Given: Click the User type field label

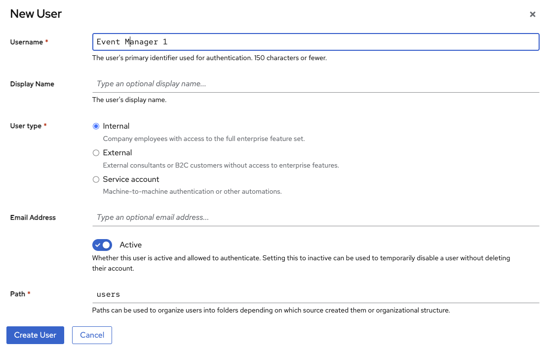Looking at the screenshot, I should pyautogui.click(x=26, y=126).
